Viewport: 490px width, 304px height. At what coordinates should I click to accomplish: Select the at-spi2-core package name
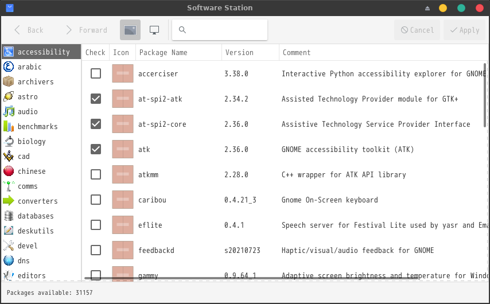pyautogui.click(x=162, y=124)
